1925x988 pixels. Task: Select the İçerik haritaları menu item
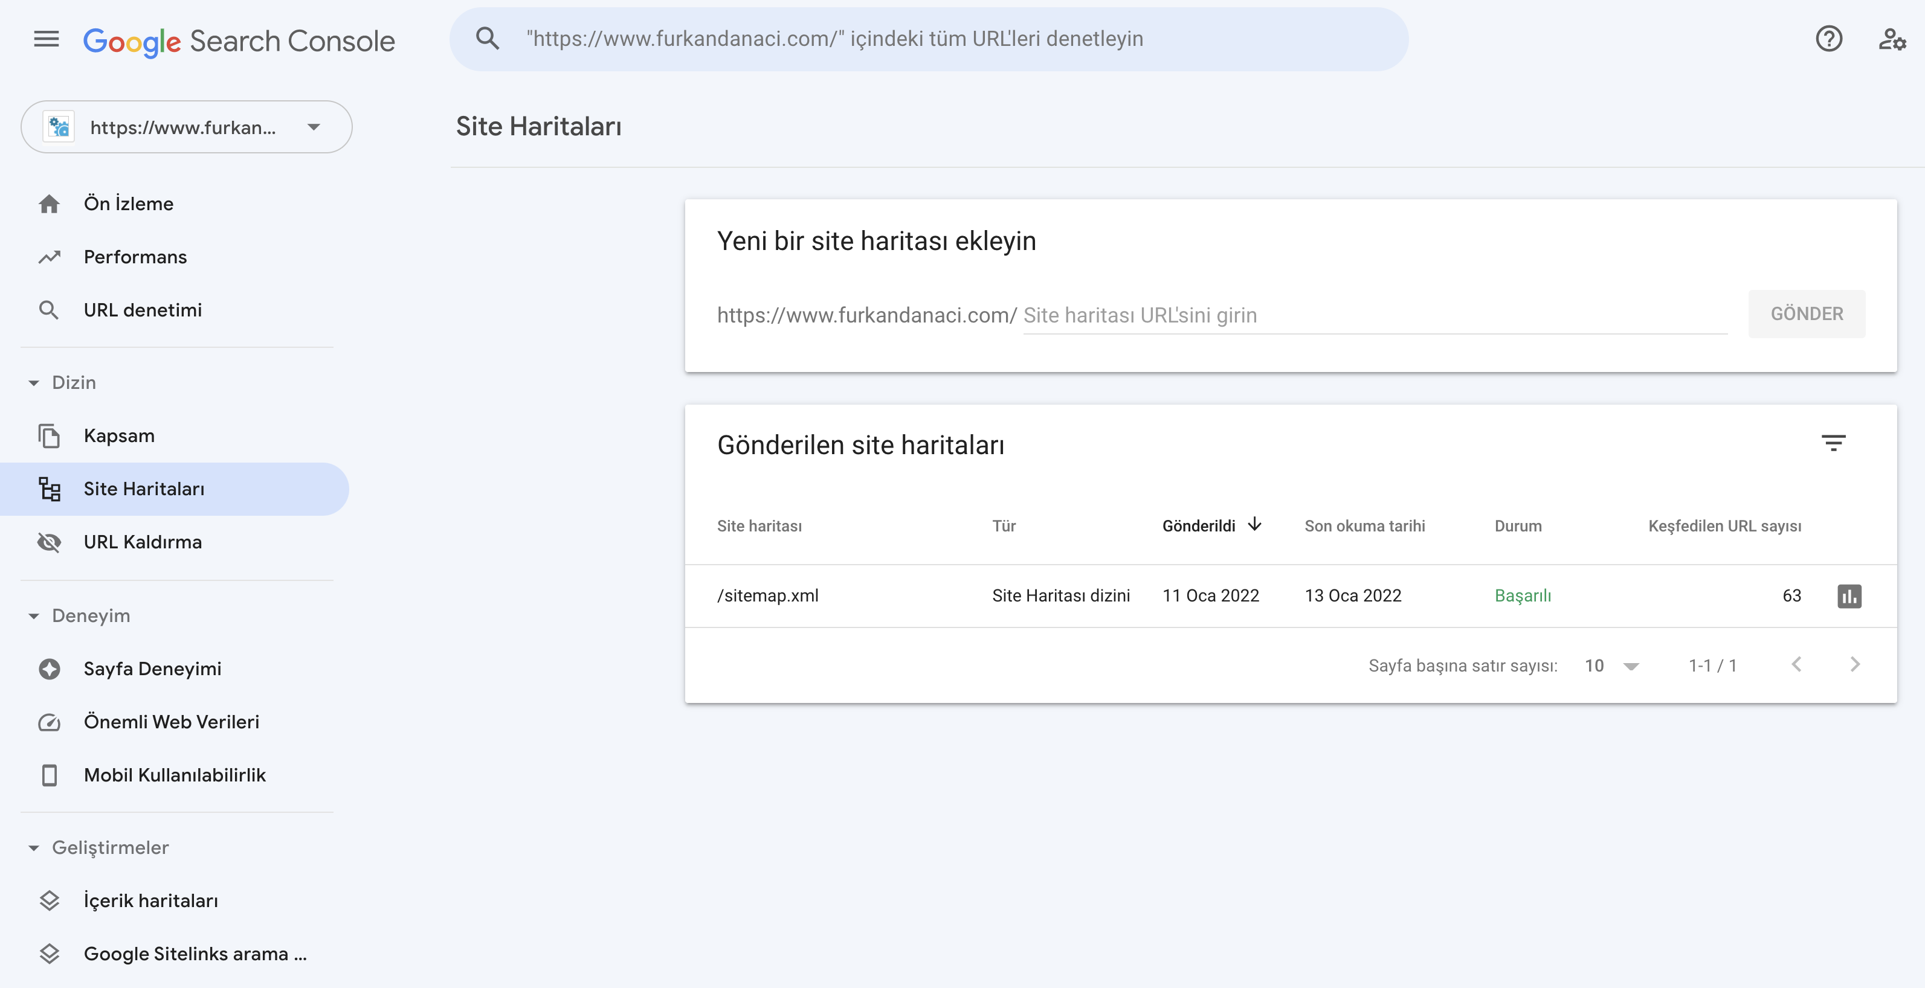151,900
